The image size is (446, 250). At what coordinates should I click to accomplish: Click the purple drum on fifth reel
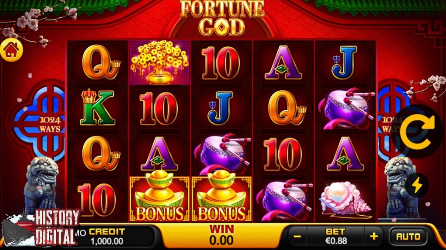tap(345, 109)
